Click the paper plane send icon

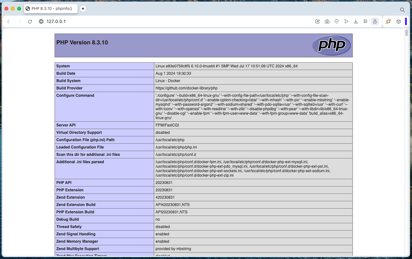pos(346,21)
